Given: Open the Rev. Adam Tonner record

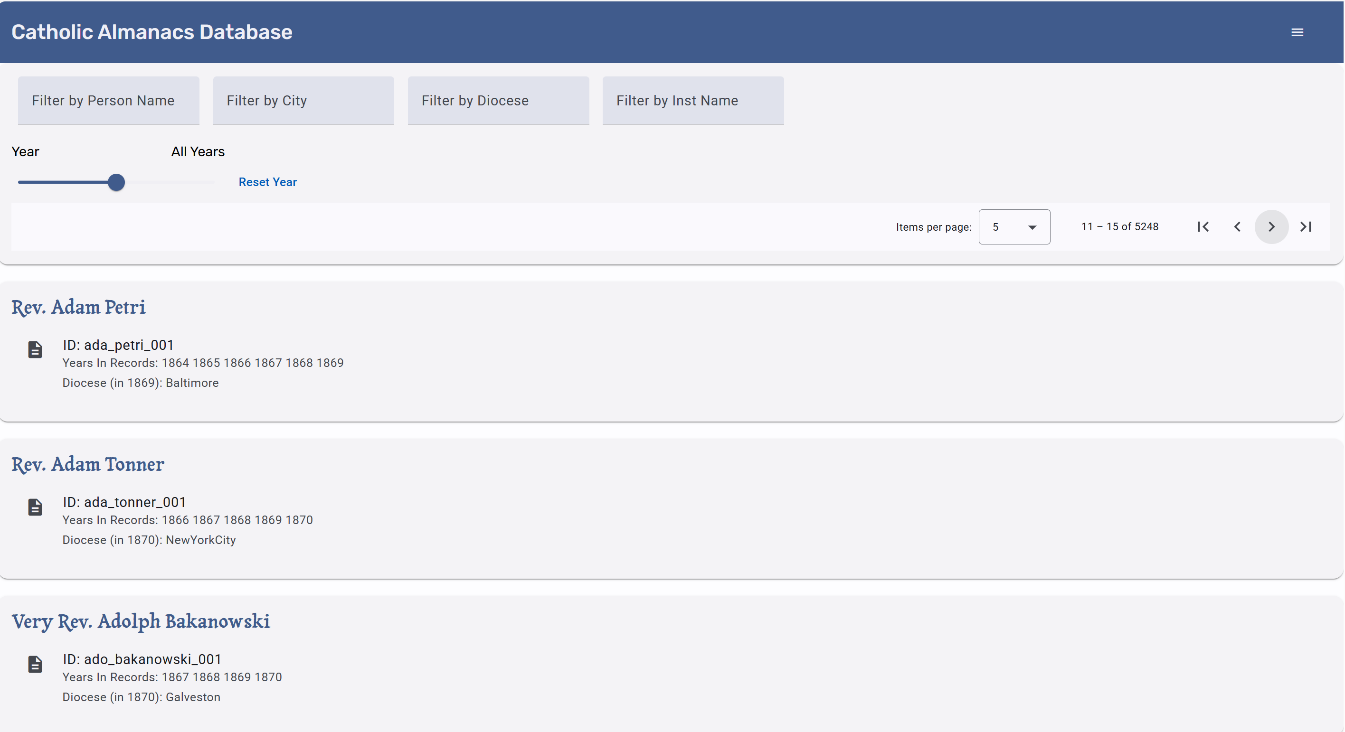Looking at the screenshot, I should click(88, 464).
